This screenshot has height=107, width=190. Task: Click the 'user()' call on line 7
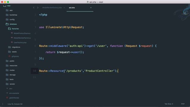[x=78, y=52]
